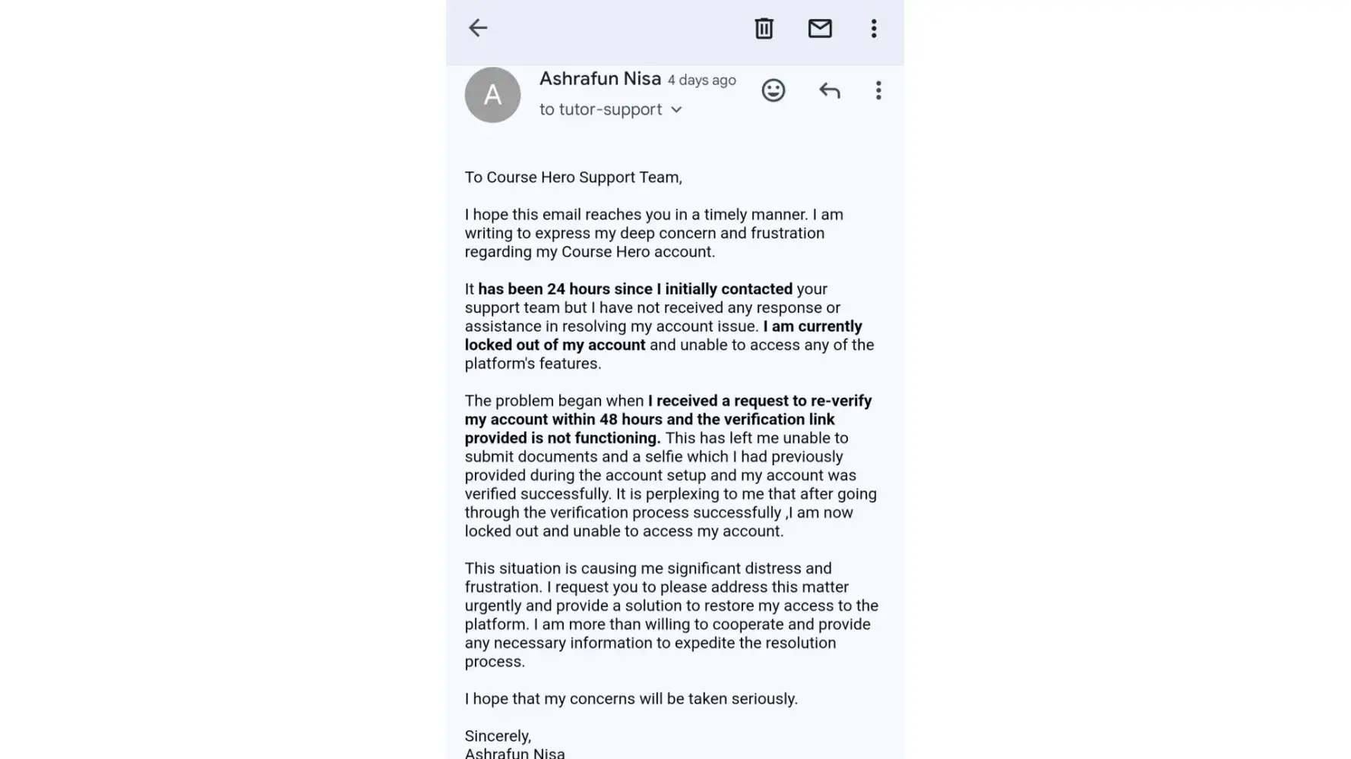Tap the "to tutor-support" recipient text
The image size is (1351, 759).
click(600, 110)
